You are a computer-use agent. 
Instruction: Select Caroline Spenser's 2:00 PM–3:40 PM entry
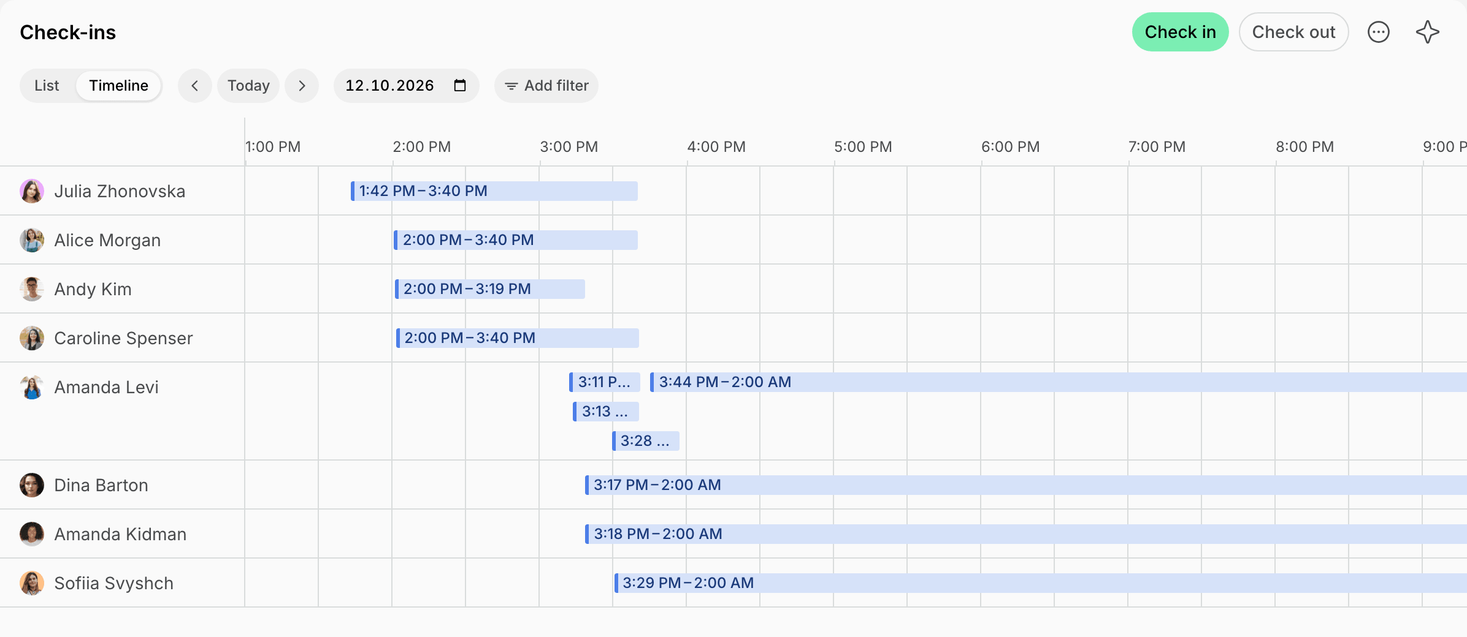point(518,338)
